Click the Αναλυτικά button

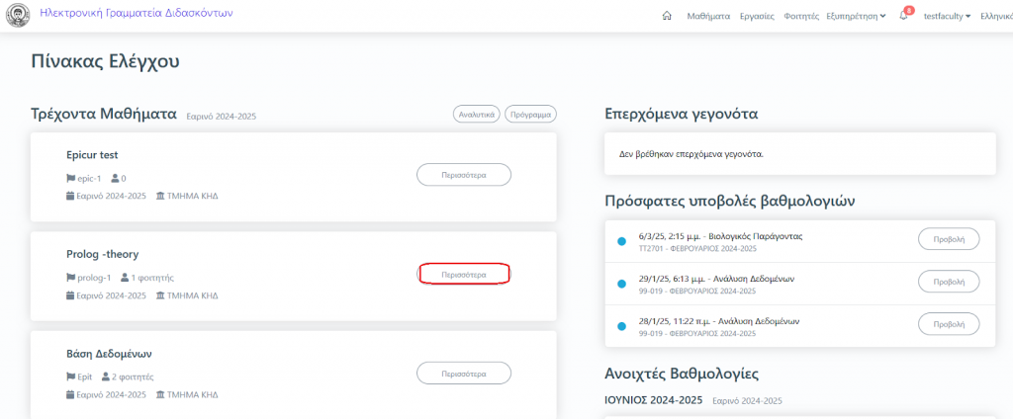[x=476, y=115]
